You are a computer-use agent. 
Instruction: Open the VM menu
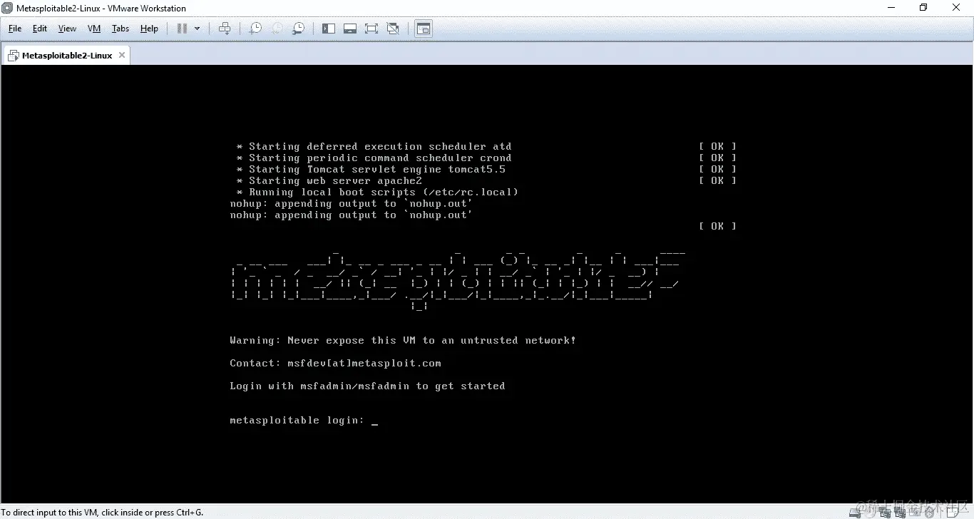click(x=94, y=29)
